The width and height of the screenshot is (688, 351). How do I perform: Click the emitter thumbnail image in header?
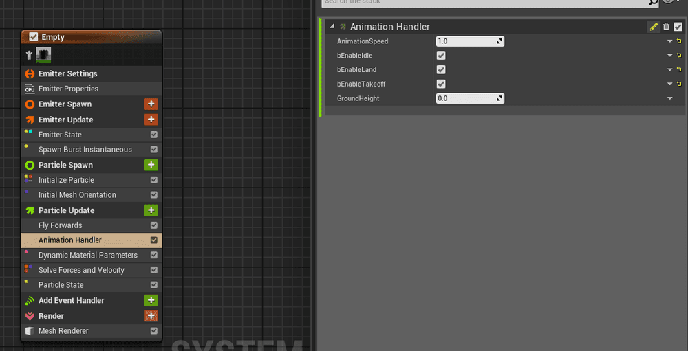click(43, 55)
